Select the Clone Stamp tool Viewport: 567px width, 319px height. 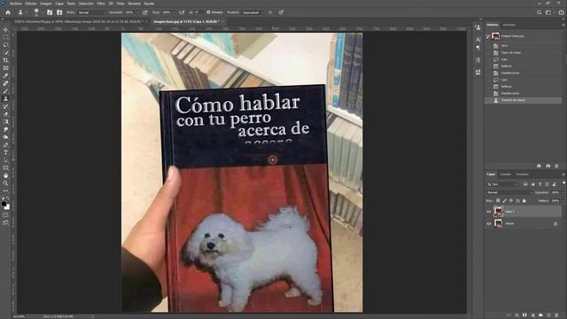coord(5,98)
